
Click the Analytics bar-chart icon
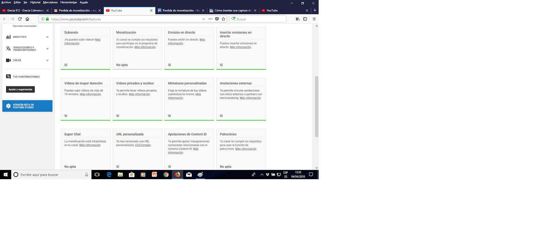(8, 37)
